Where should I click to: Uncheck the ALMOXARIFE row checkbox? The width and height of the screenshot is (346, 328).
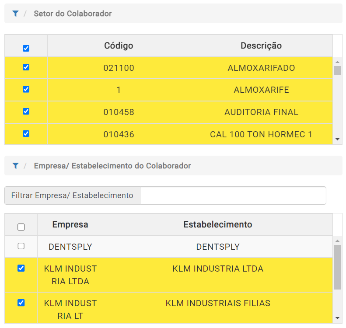coord(26,89)
